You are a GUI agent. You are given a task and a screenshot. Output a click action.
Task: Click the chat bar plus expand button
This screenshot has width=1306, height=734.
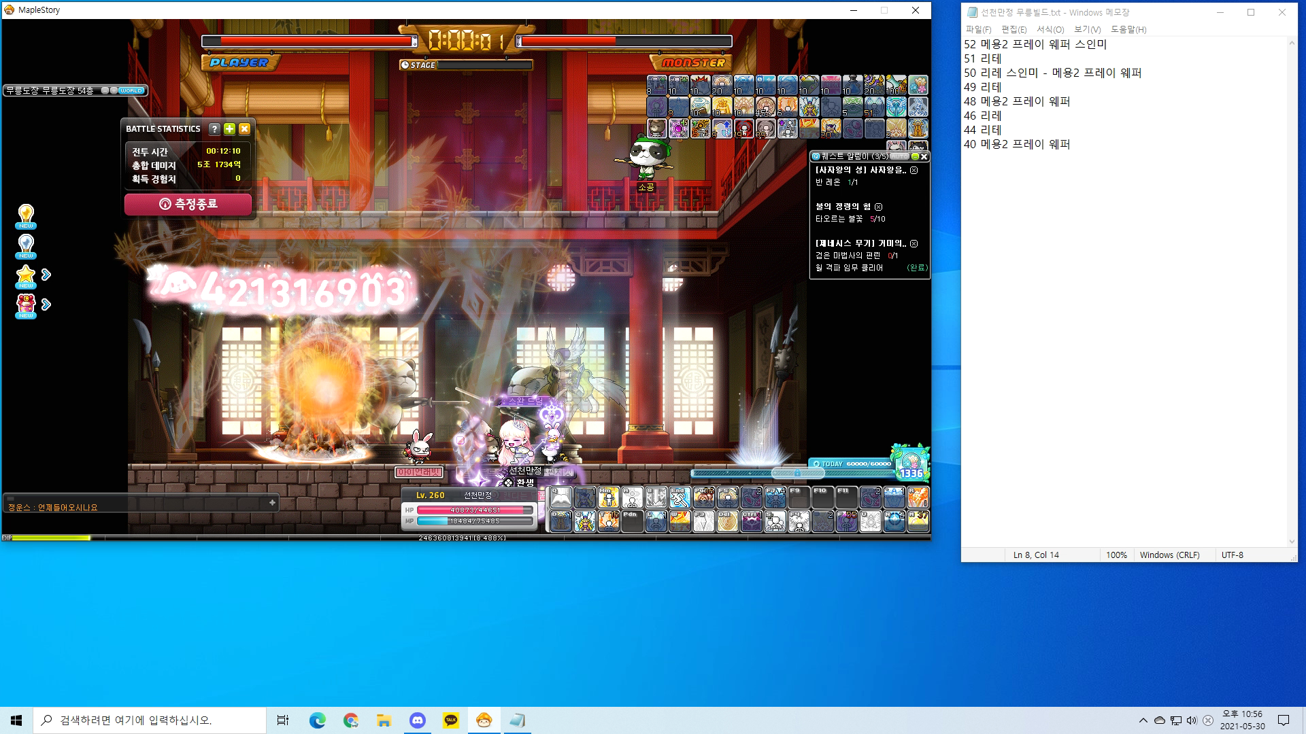click(x=272, y=502)
